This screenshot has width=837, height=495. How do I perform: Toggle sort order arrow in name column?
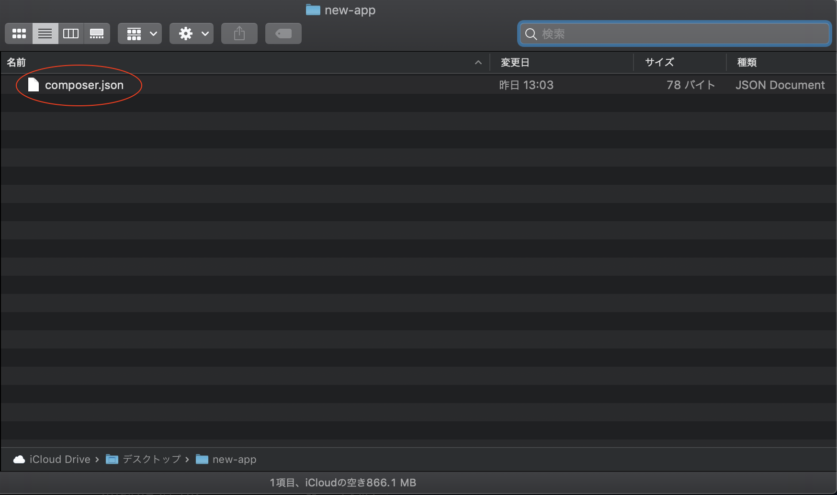coord(478,62)
